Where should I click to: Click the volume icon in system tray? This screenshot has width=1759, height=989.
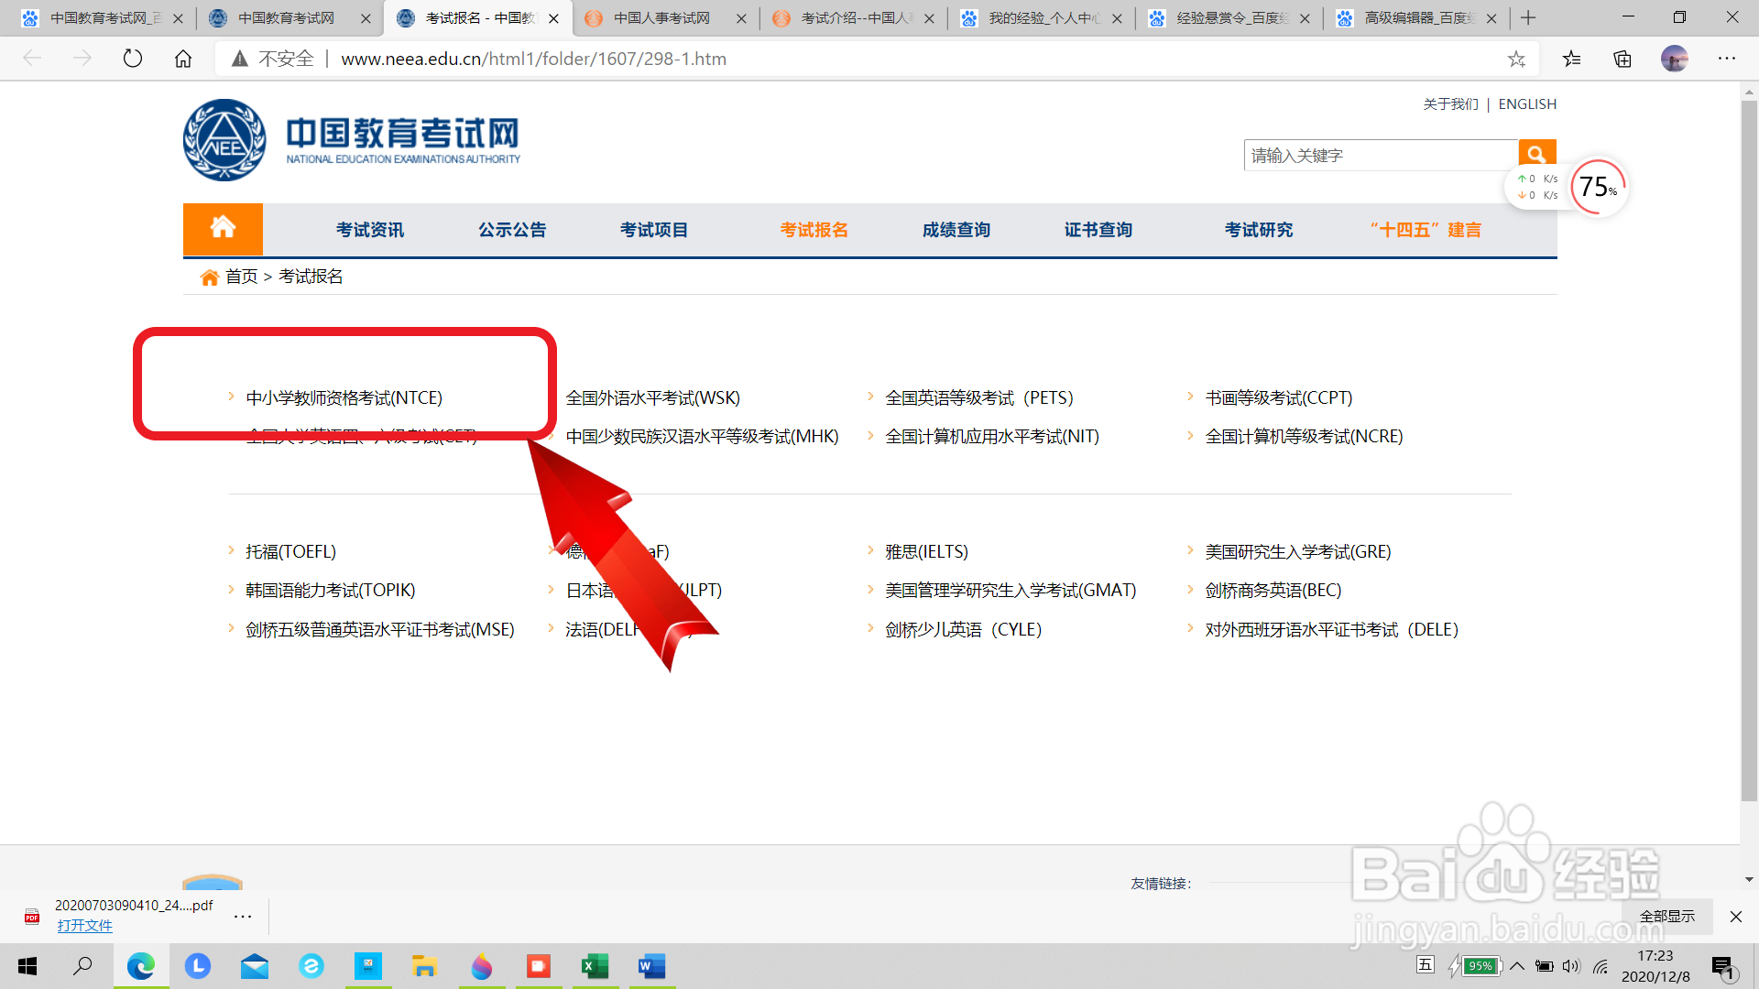click(1571, 966)
